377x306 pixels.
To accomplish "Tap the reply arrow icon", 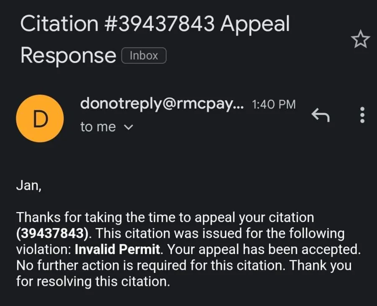I will (321, 114).
